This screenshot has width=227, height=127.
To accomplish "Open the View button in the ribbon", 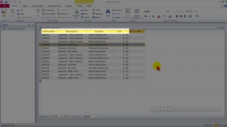I will click(x=4, y=13).
